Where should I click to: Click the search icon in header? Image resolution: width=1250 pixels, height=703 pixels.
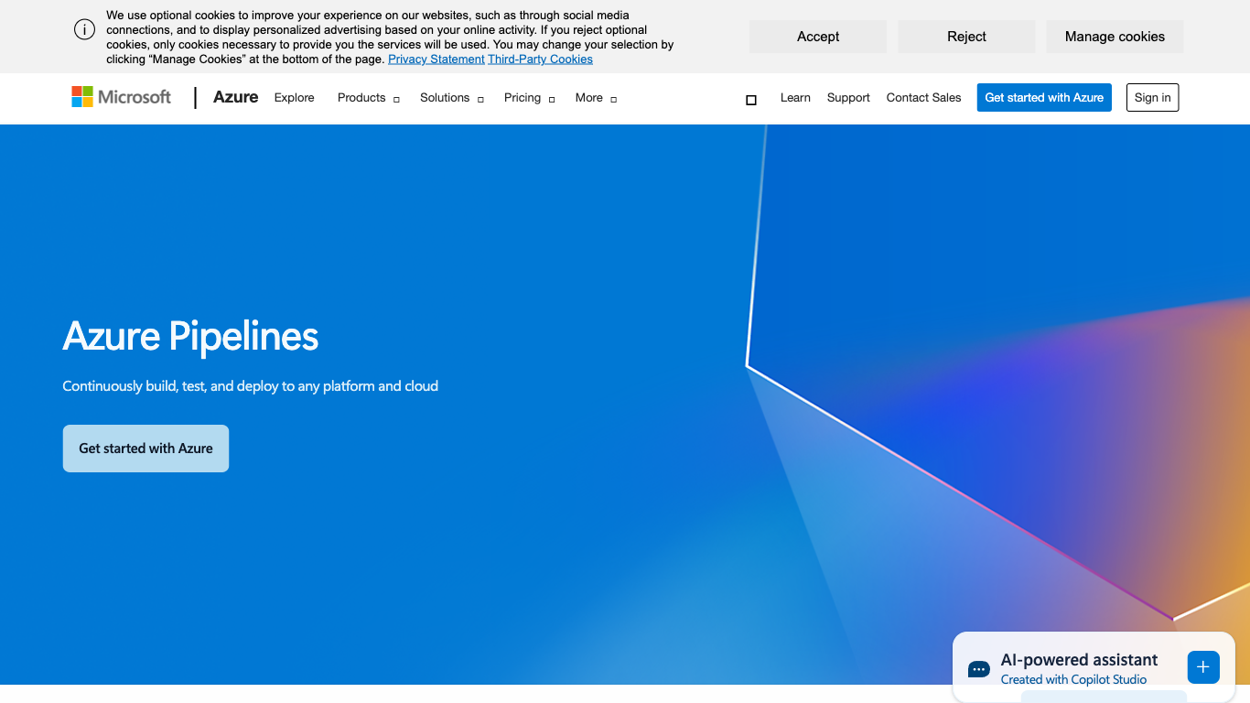click(x=751, y=100)
